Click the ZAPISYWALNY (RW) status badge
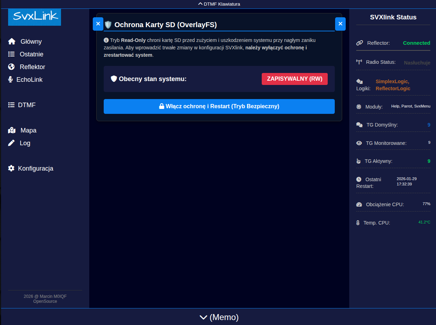 295,79
